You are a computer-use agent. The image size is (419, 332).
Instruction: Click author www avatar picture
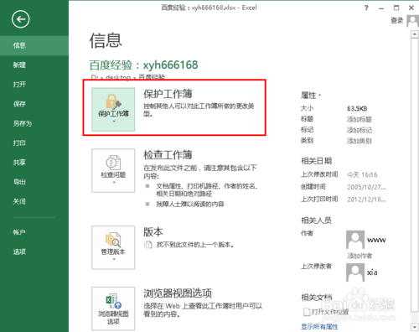tap(355, 240)
